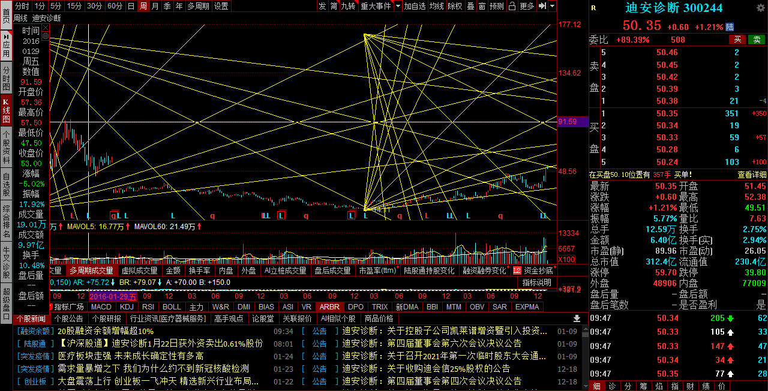Open 指标广场 indicator gallery
The image size is (768, 391).
tap(68, 306)
